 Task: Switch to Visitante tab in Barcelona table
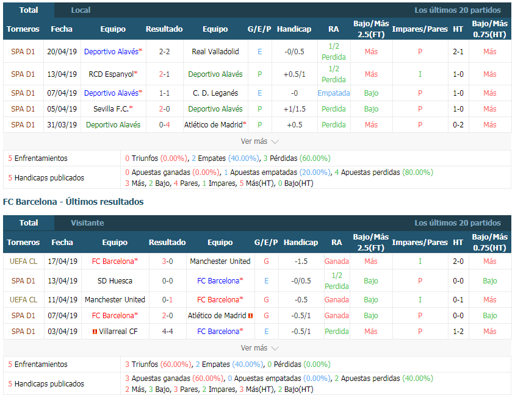pyautogui.click(x=87, y=222)
